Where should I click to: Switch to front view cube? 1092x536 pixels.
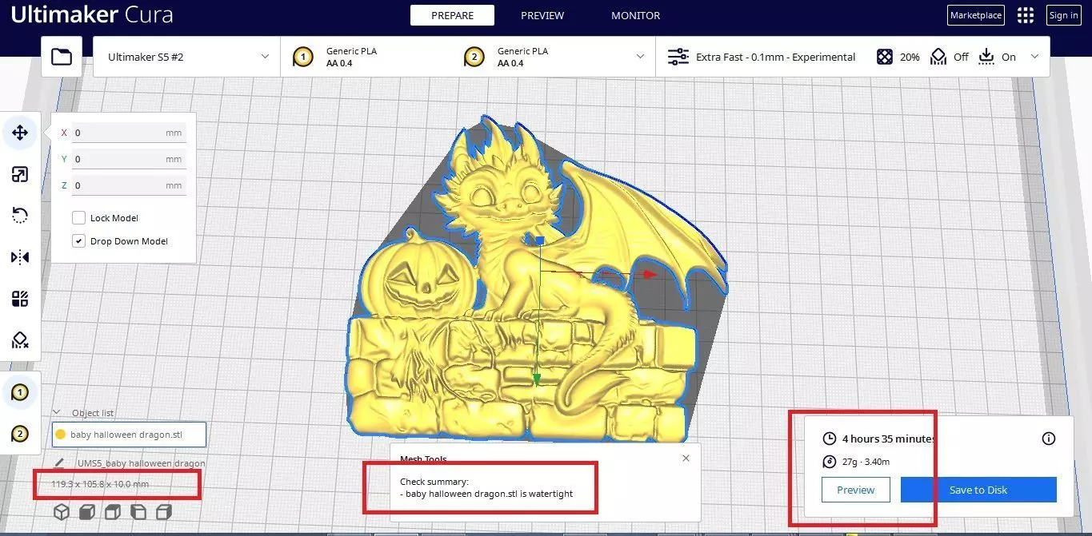coord(87,512)
